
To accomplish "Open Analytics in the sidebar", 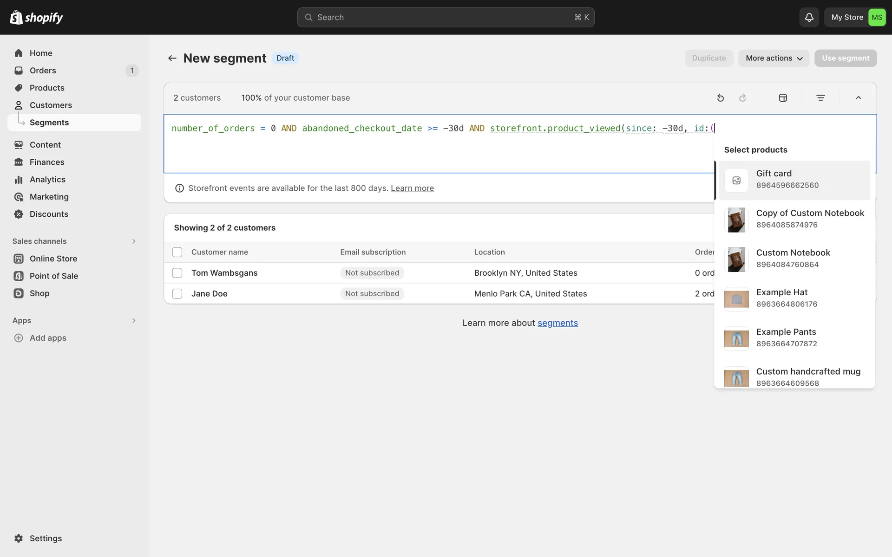I will (x=47, y=180).
